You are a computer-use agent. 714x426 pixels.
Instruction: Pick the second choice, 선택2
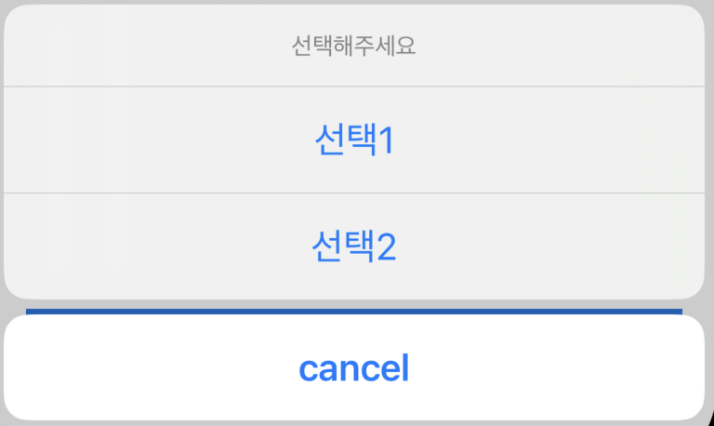coord(353,246)
